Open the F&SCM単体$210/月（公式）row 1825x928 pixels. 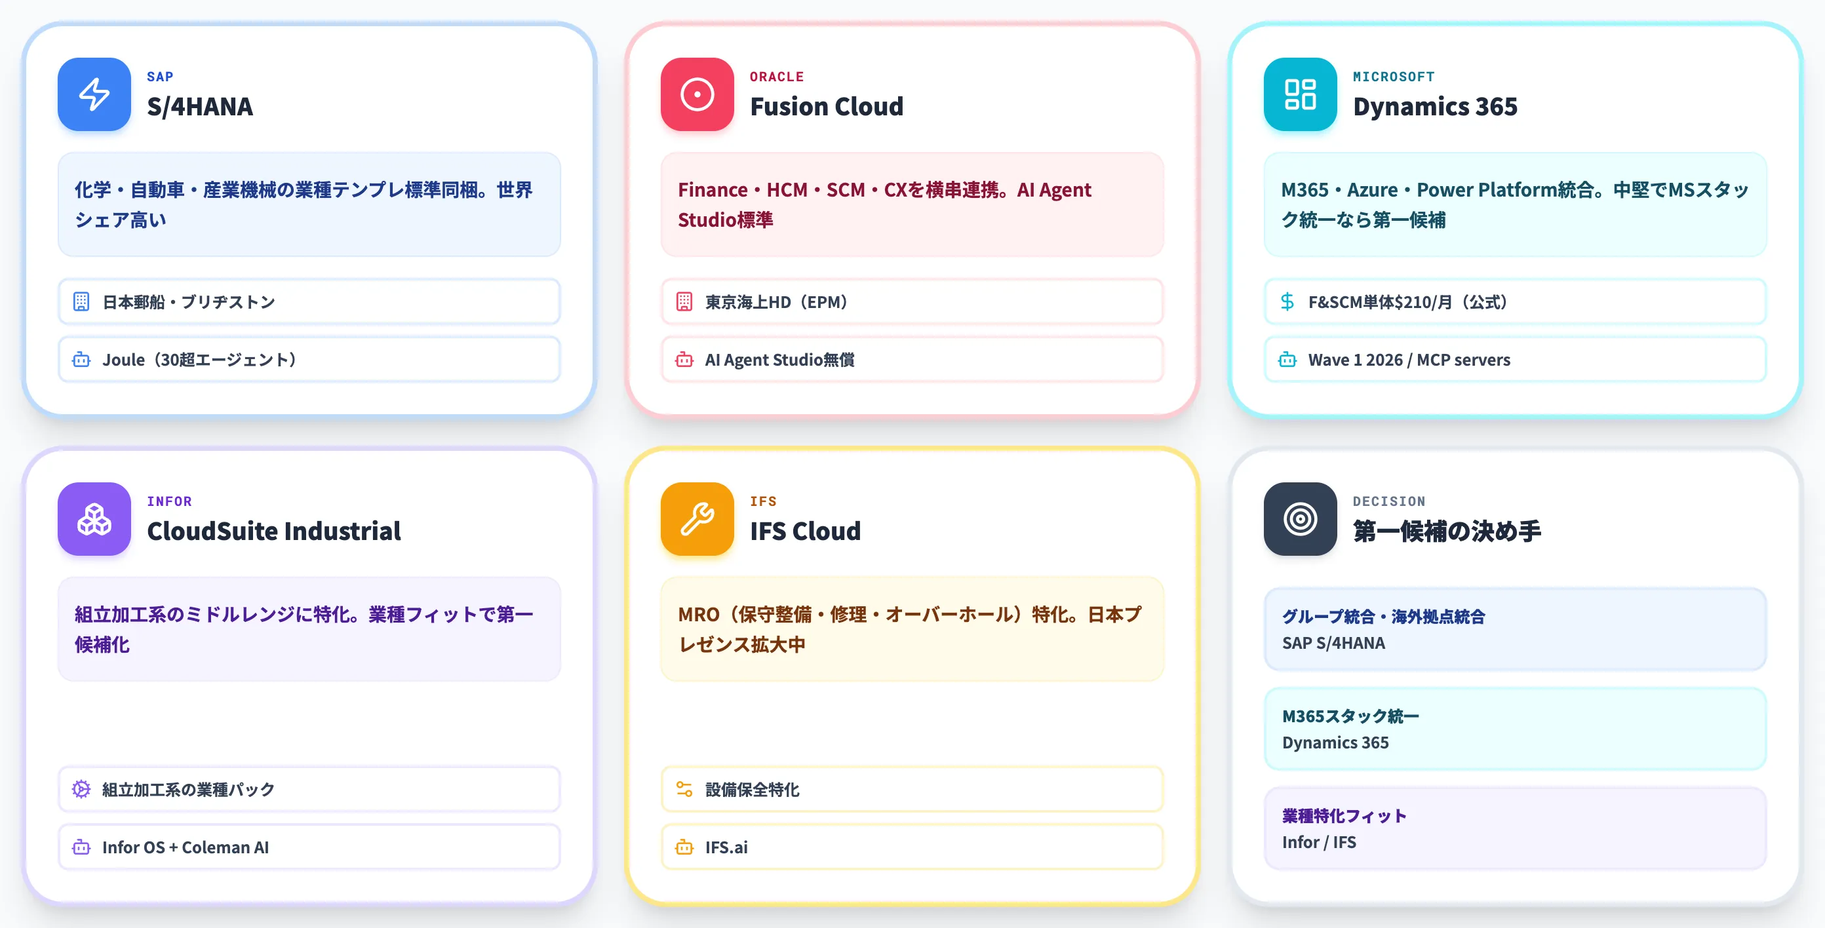click(x=1515, y=301)
